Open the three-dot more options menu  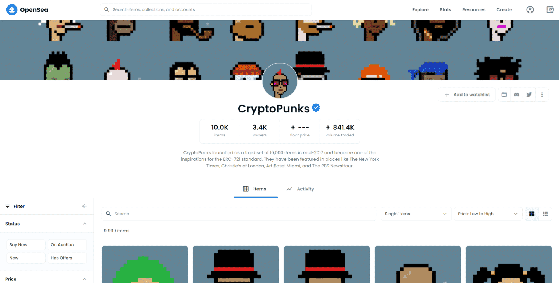pos(542,95)
